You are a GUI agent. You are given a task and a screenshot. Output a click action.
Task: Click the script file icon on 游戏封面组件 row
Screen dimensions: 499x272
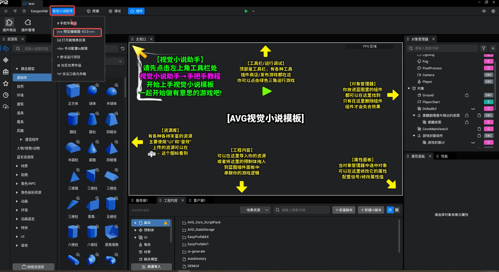tap(479, 136)
